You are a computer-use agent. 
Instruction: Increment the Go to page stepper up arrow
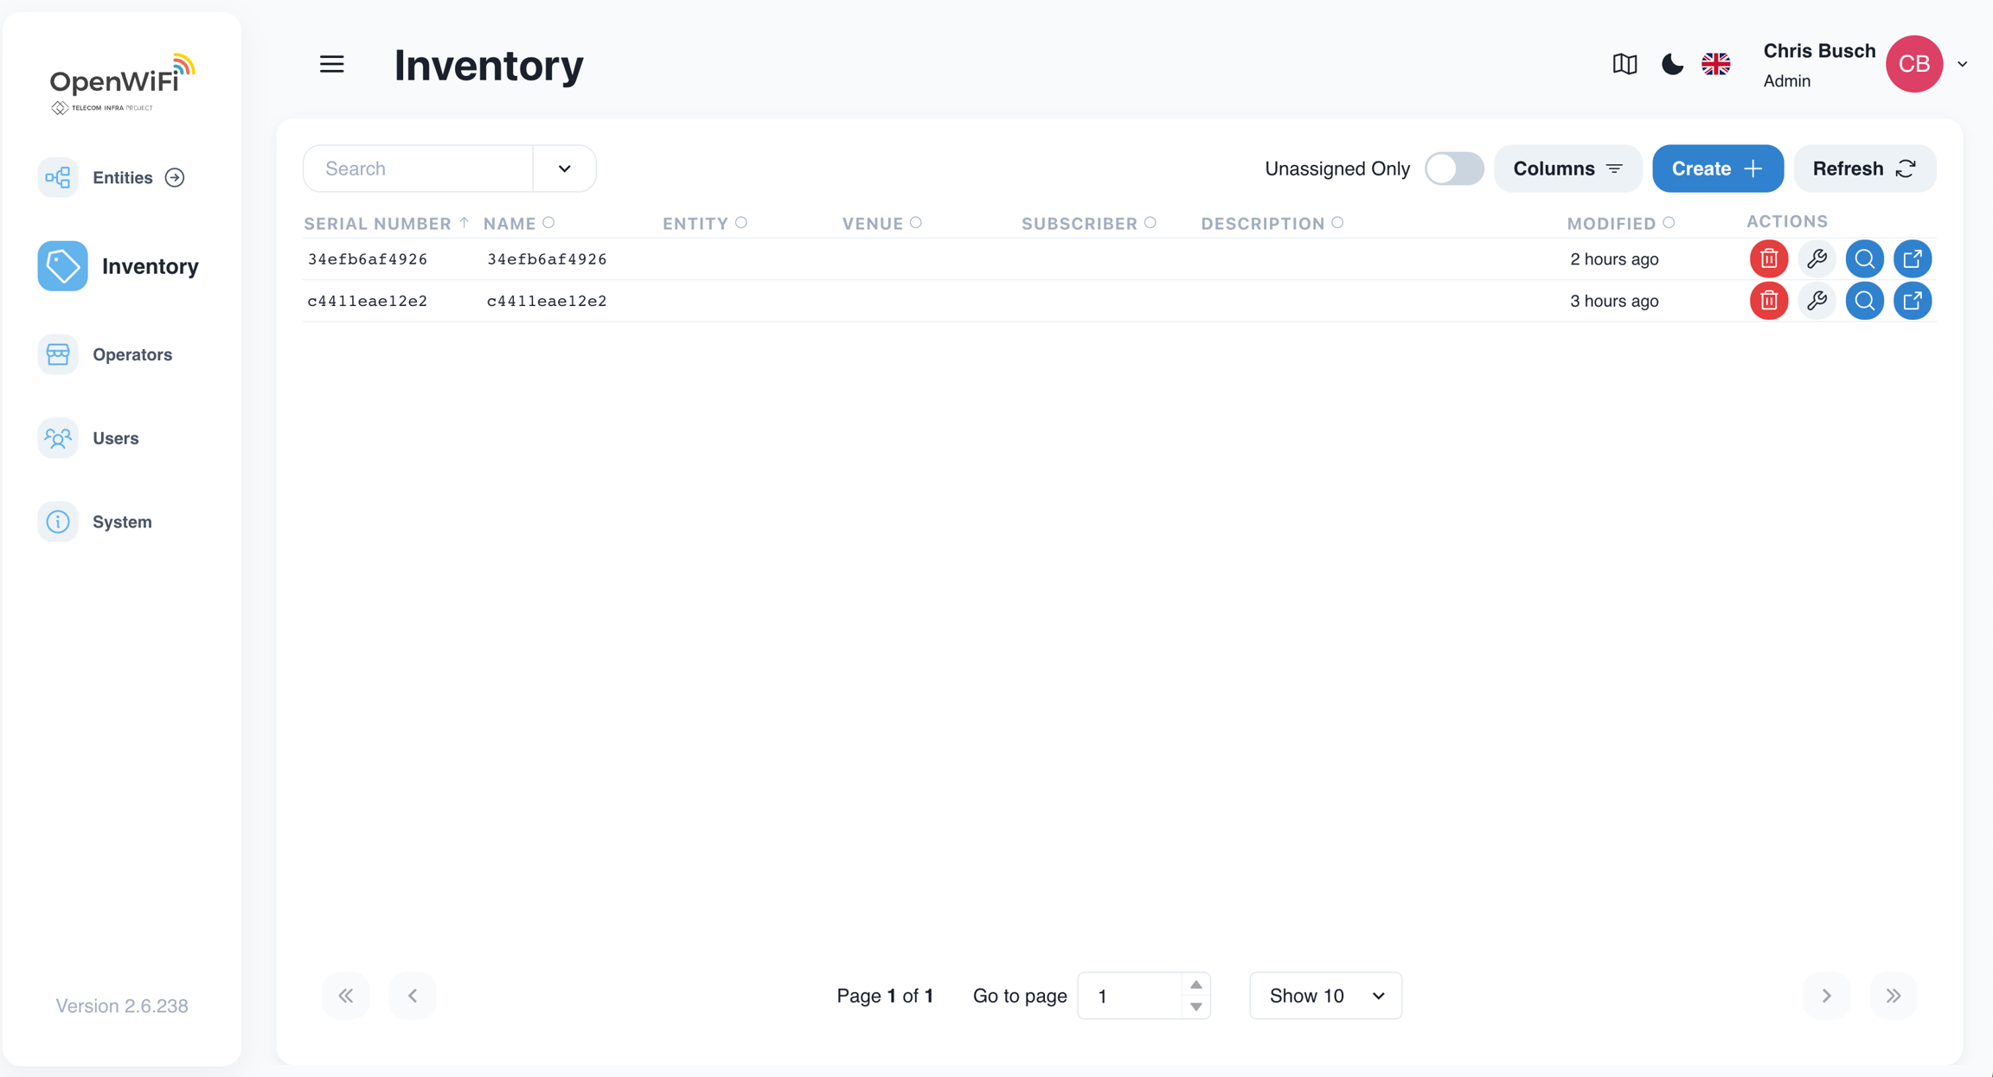(x=1195, y=985)
